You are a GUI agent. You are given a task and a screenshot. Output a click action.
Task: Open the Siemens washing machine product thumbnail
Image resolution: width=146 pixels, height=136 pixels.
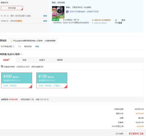pyautogui.click(x=58, y=12)
